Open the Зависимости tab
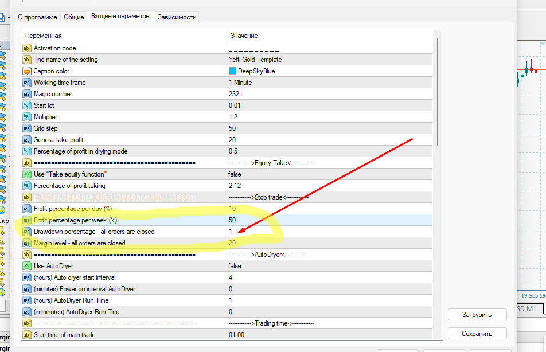 click(x=177, y=17)
